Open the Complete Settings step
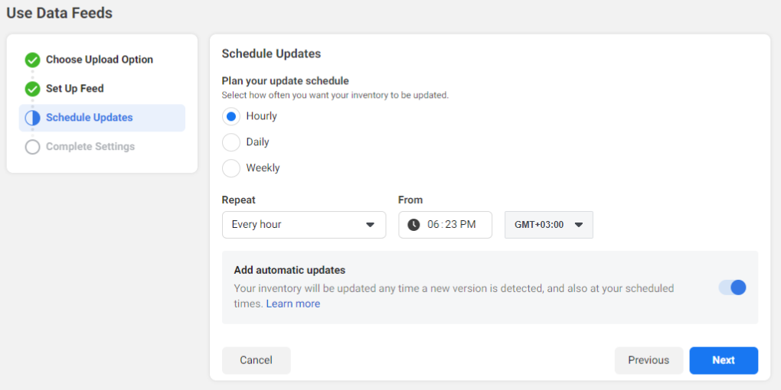Screen dimensions: 781x390 pyautogui.click(x=90, y=147)
